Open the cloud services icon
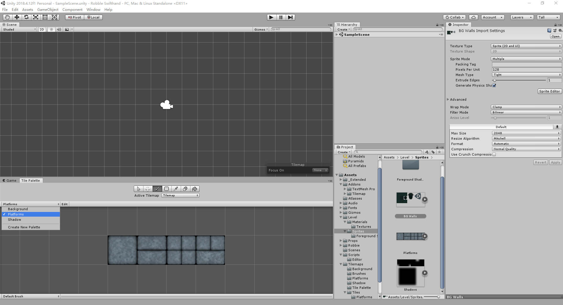 pos(473,17)
